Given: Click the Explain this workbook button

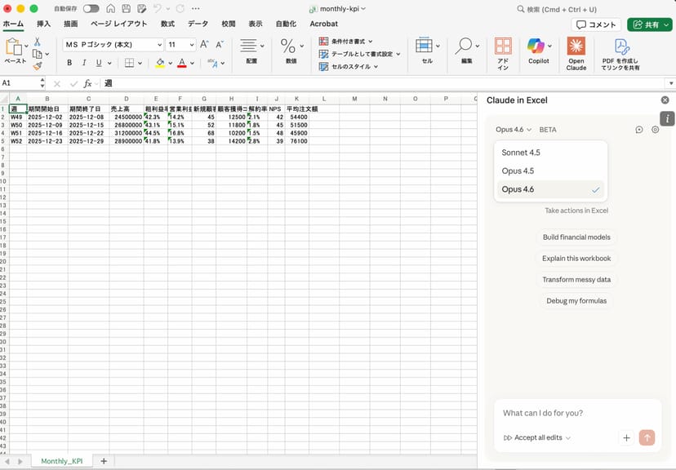Looking at the screenshot, I should coord(576,259).
